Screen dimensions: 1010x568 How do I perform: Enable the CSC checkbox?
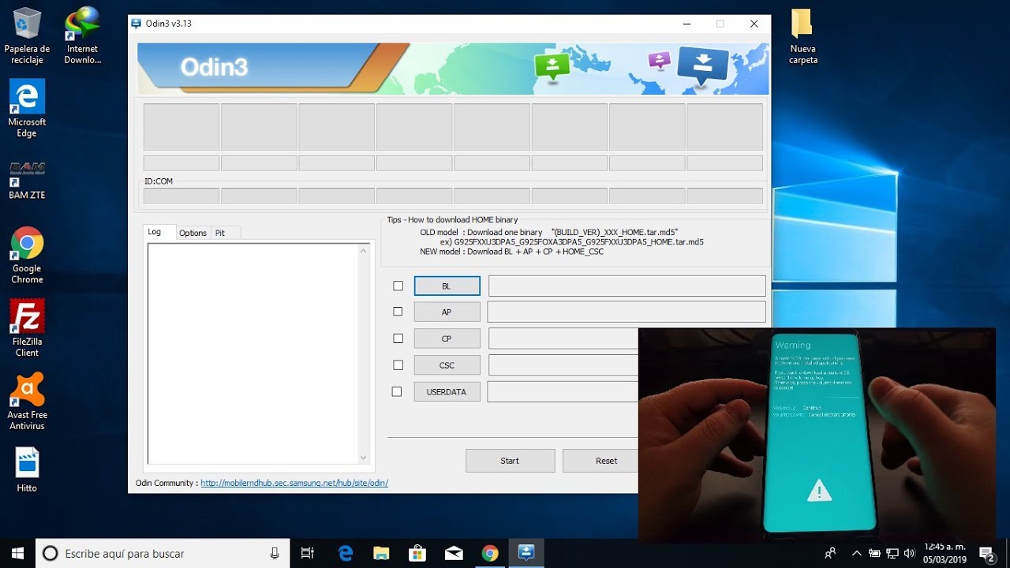[x=398, y=365]
